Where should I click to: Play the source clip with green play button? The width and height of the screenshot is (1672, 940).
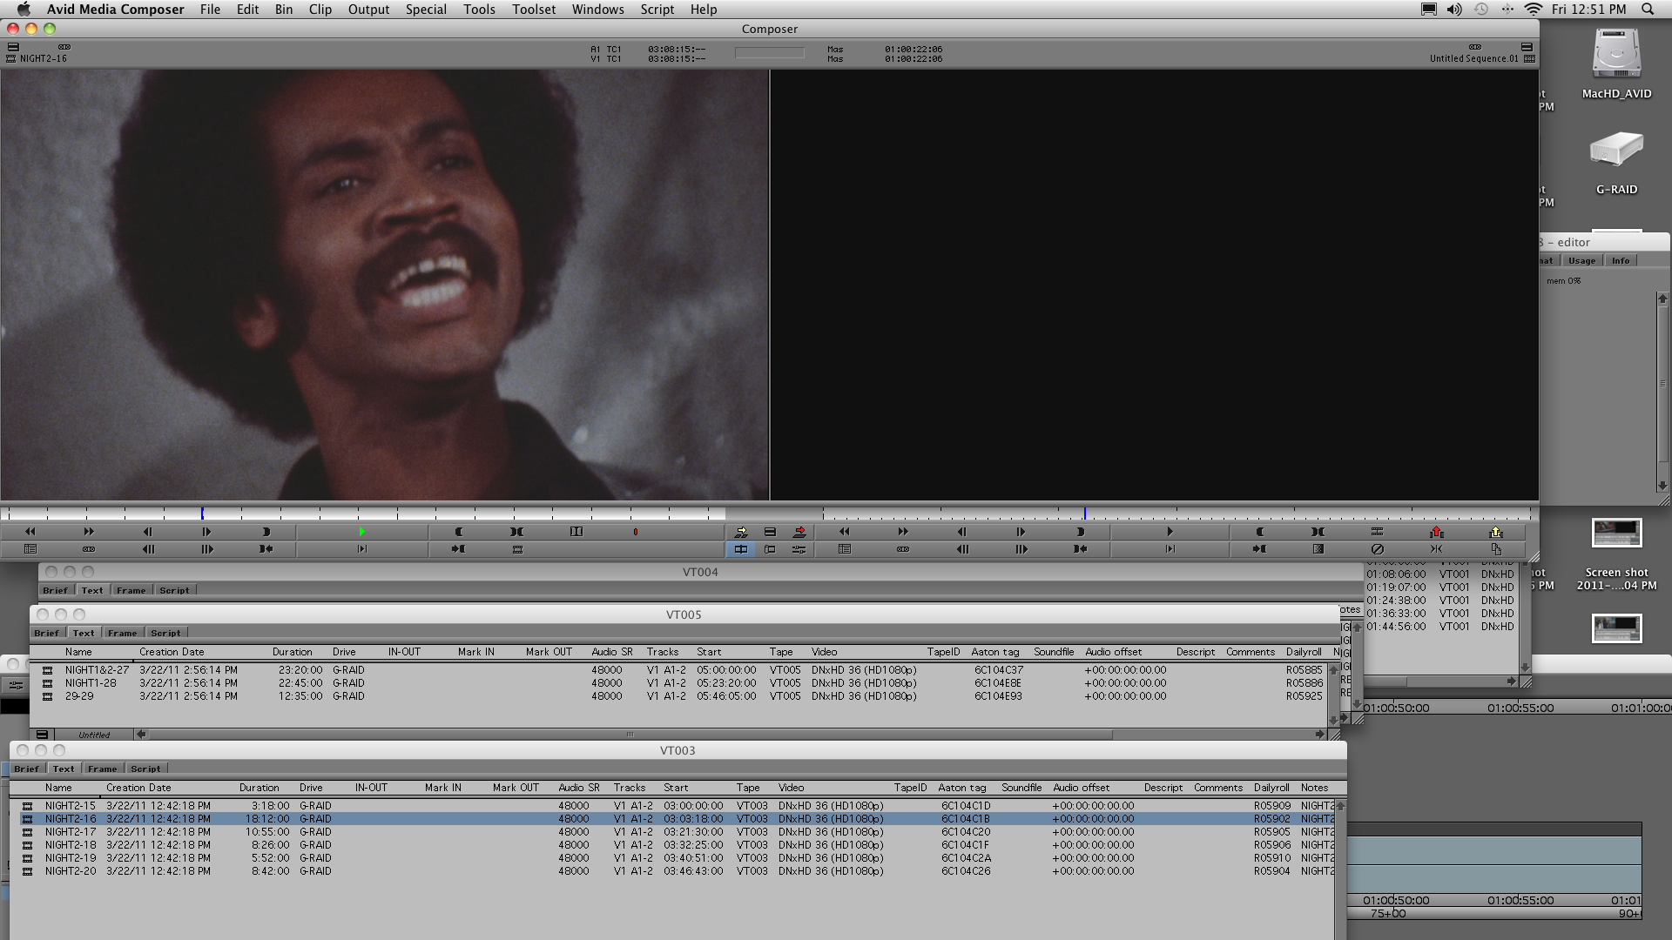pyautogui.click(x=362, y=532)
